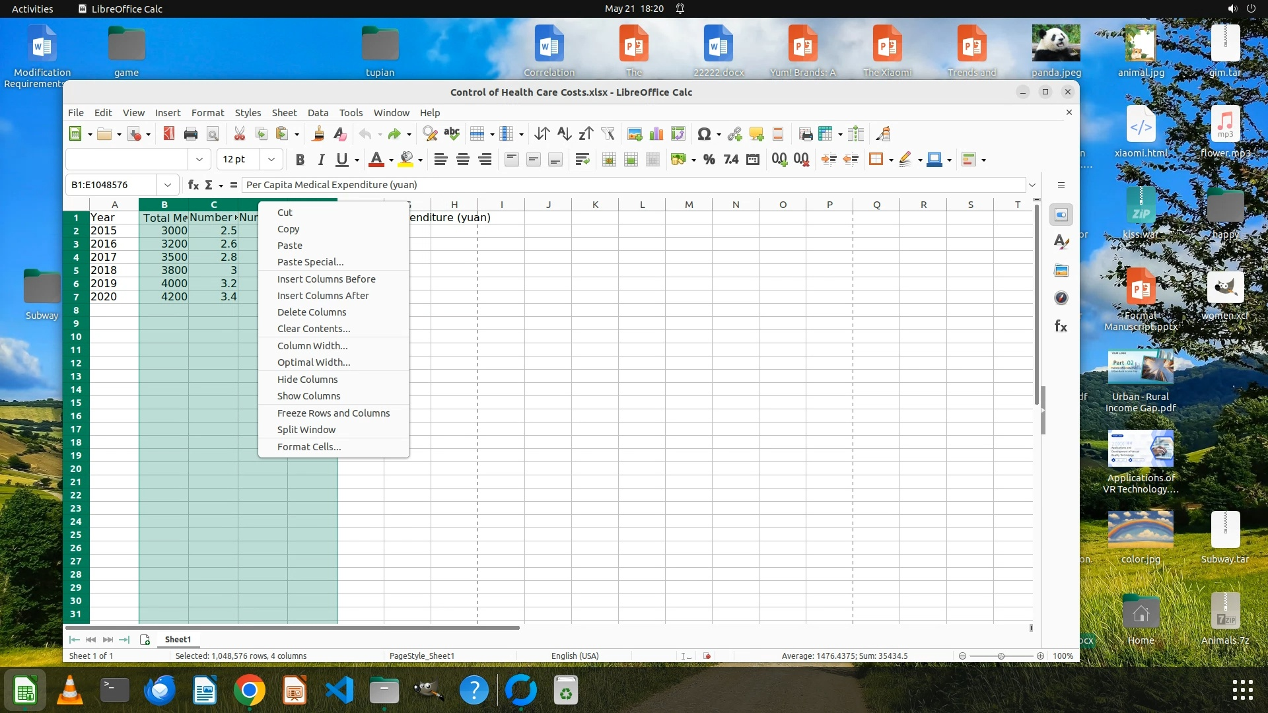Choose Hide Columns from context menu
This screenshot has height=713, width=1268.
307,380
